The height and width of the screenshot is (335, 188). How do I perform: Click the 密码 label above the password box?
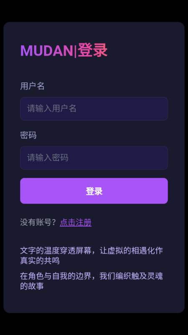click(28, 135)
